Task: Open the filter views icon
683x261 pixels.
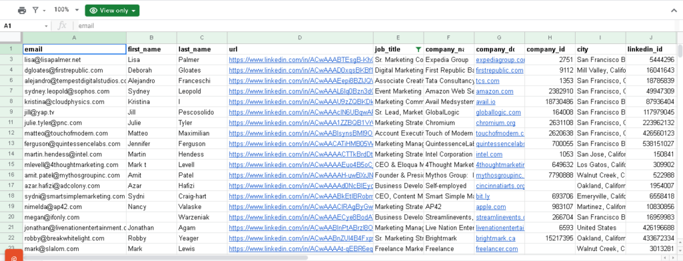Action: [x=36, y=9]
